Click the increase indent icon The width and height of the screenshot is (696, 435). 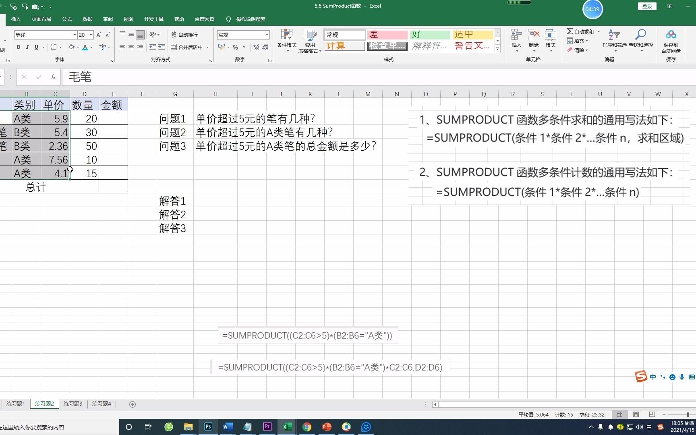(x=162, y=47)
